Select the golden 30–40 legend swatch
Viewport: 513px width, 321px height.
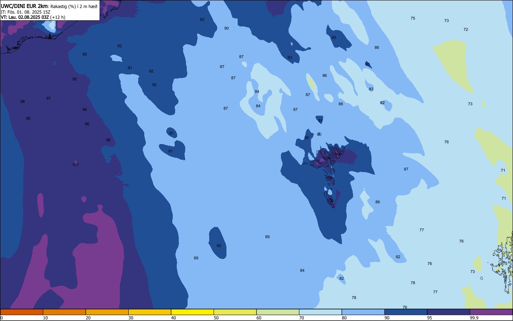(150, 312)
